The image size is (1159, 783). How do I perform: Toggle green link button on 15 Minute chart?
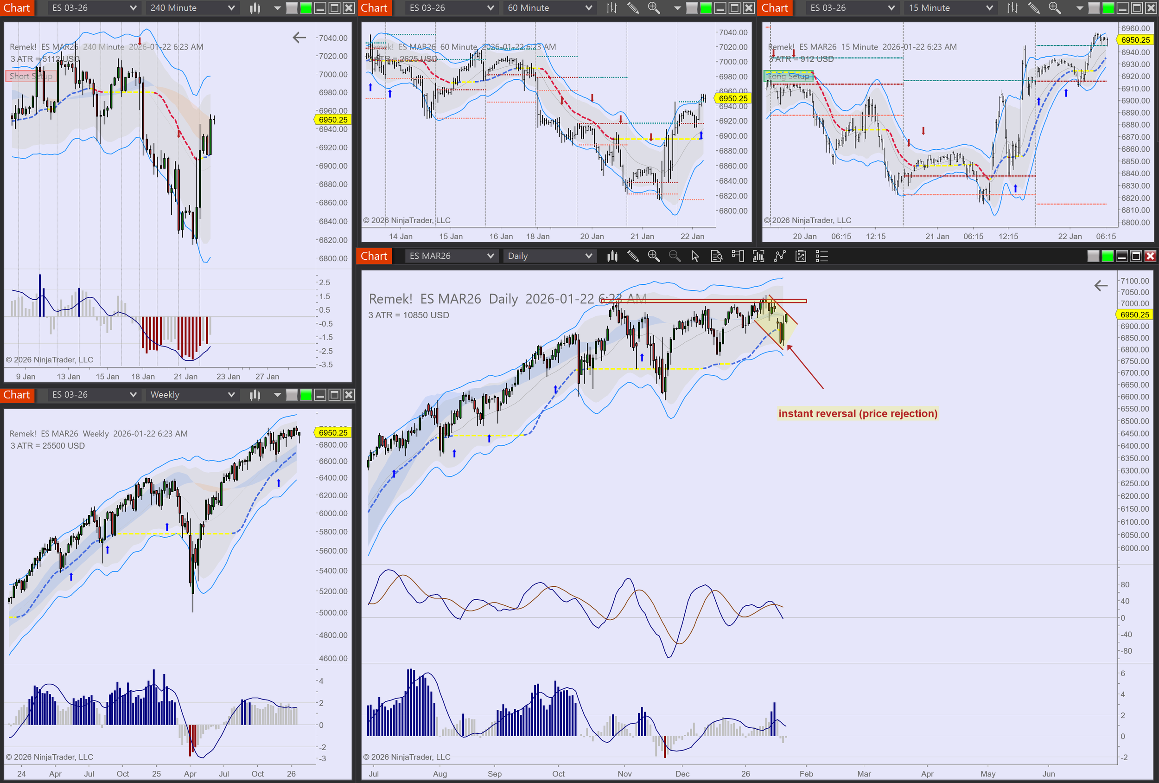click(x=1108, y=7)
